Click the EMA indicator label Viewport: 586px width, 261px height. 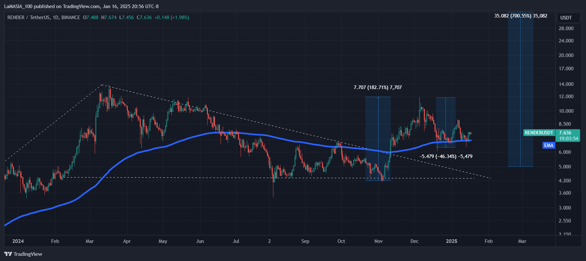pos(549,145)
